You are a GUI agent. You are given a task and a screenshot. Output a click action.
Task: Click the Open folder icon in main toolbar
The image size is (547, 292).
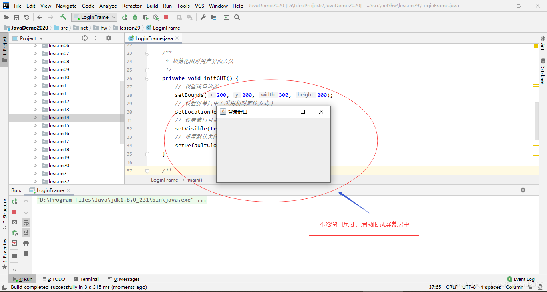coord(6,17)
